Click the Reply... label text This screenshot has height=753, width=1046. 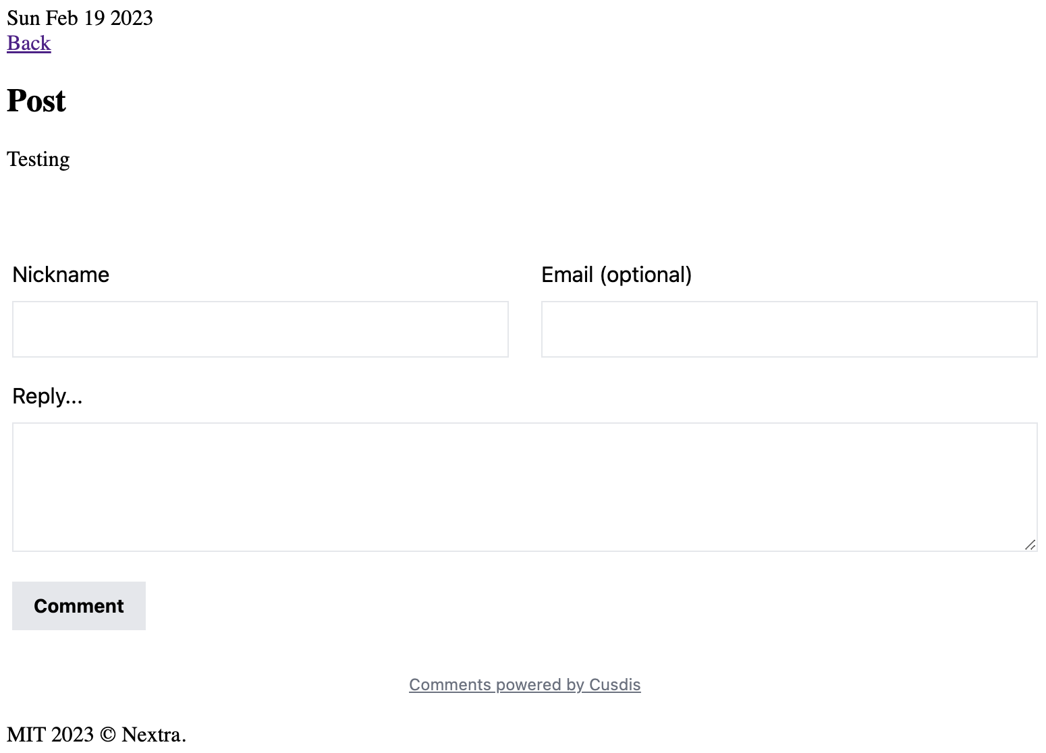[x=47, y=395]
